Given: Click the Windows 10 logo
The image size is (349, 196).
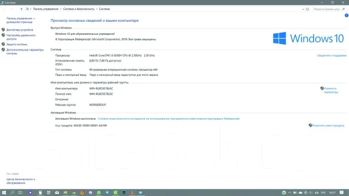Looking at the screenshot, I should click(309, 39).
